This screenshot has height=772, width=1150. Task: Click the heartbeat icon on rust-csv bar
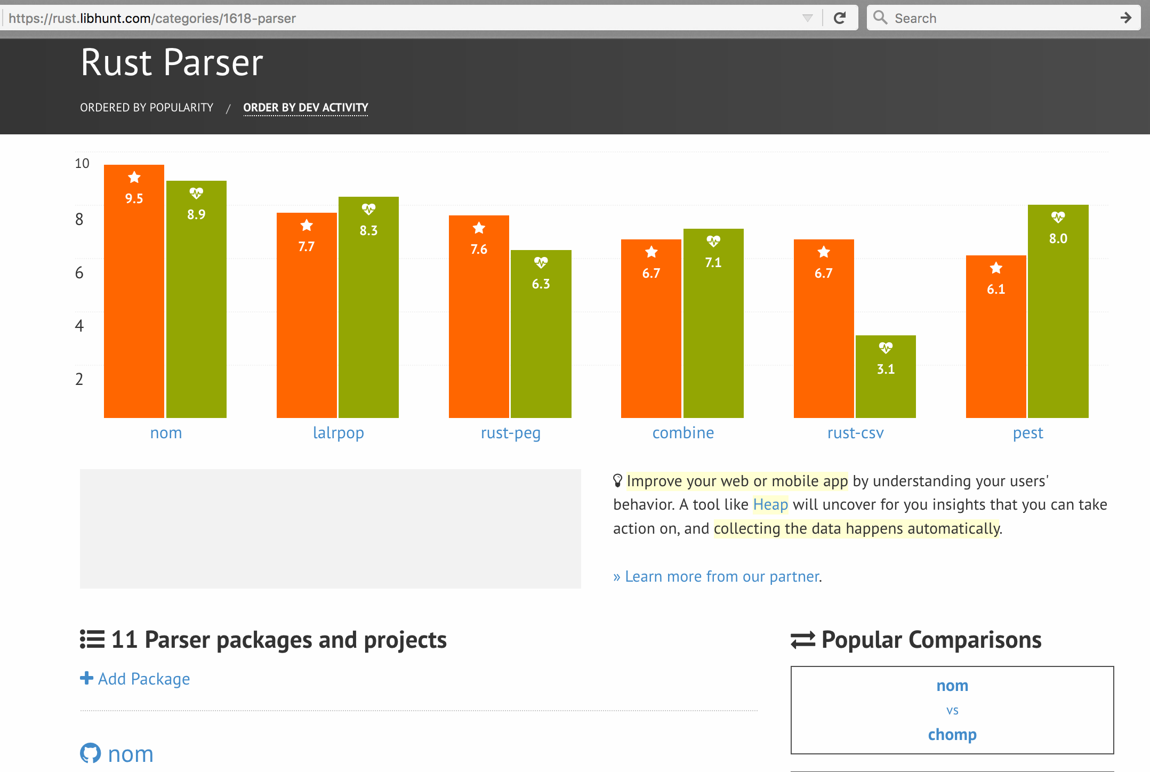(x=886, y=348)
